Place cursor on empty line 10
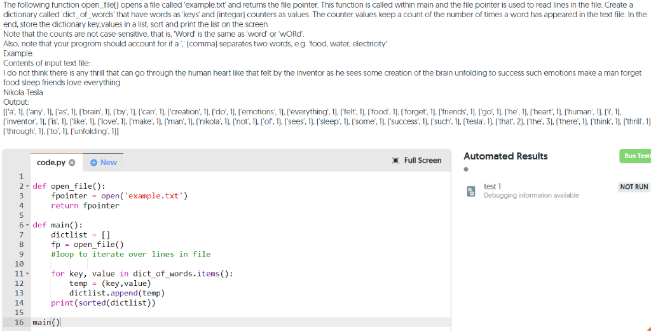The image size is (651, 331). (241, 264)
